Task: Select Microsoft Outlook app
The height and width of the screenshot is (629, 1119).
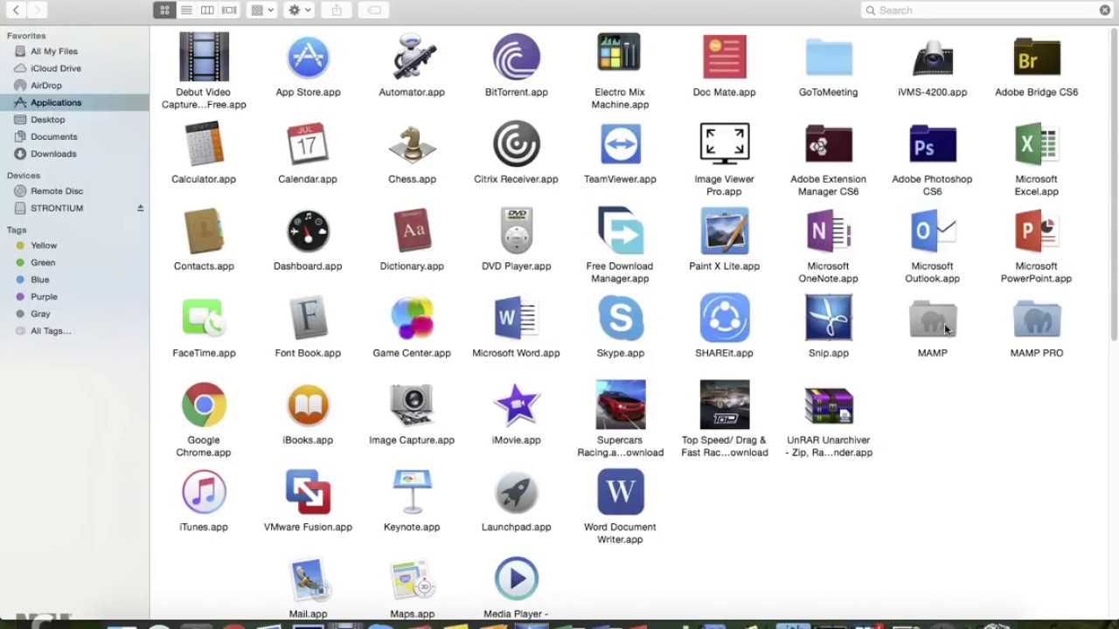Action: pyautogui.click(x=932, y=232)
